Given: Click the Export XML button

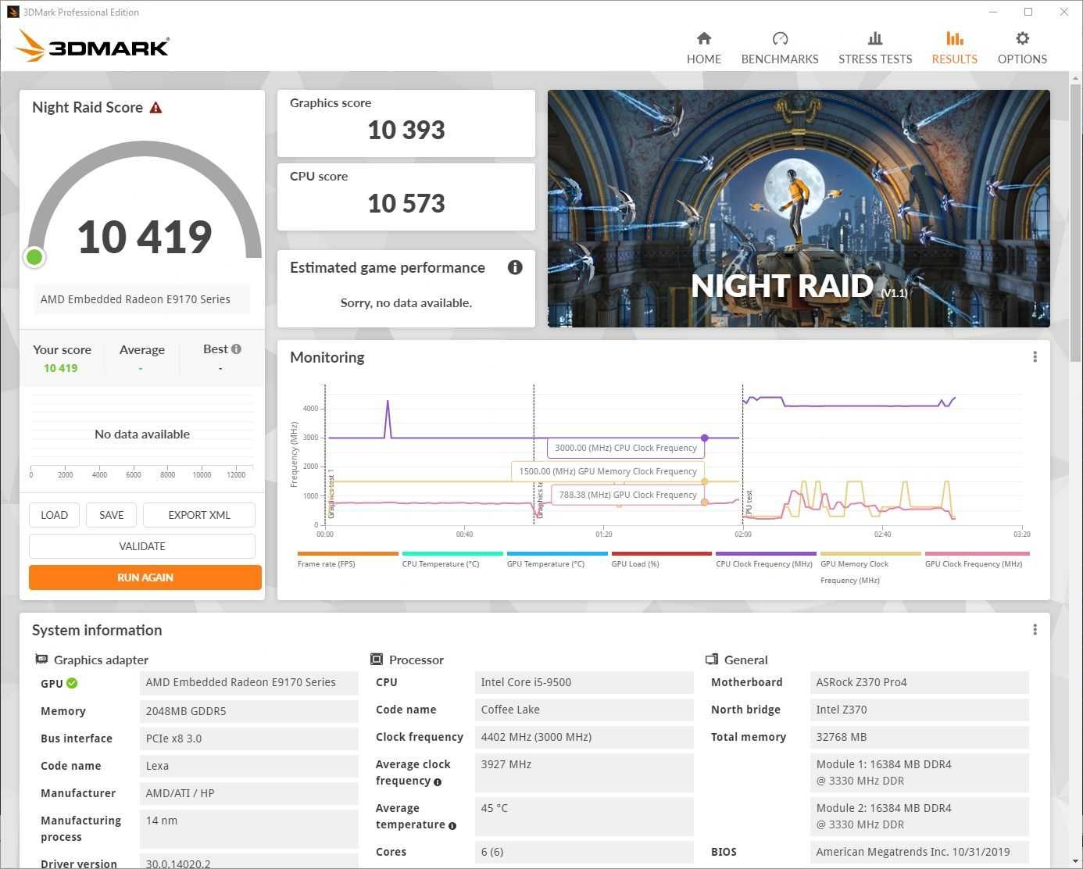Looking at the screenshot, I should click(199, 515).
